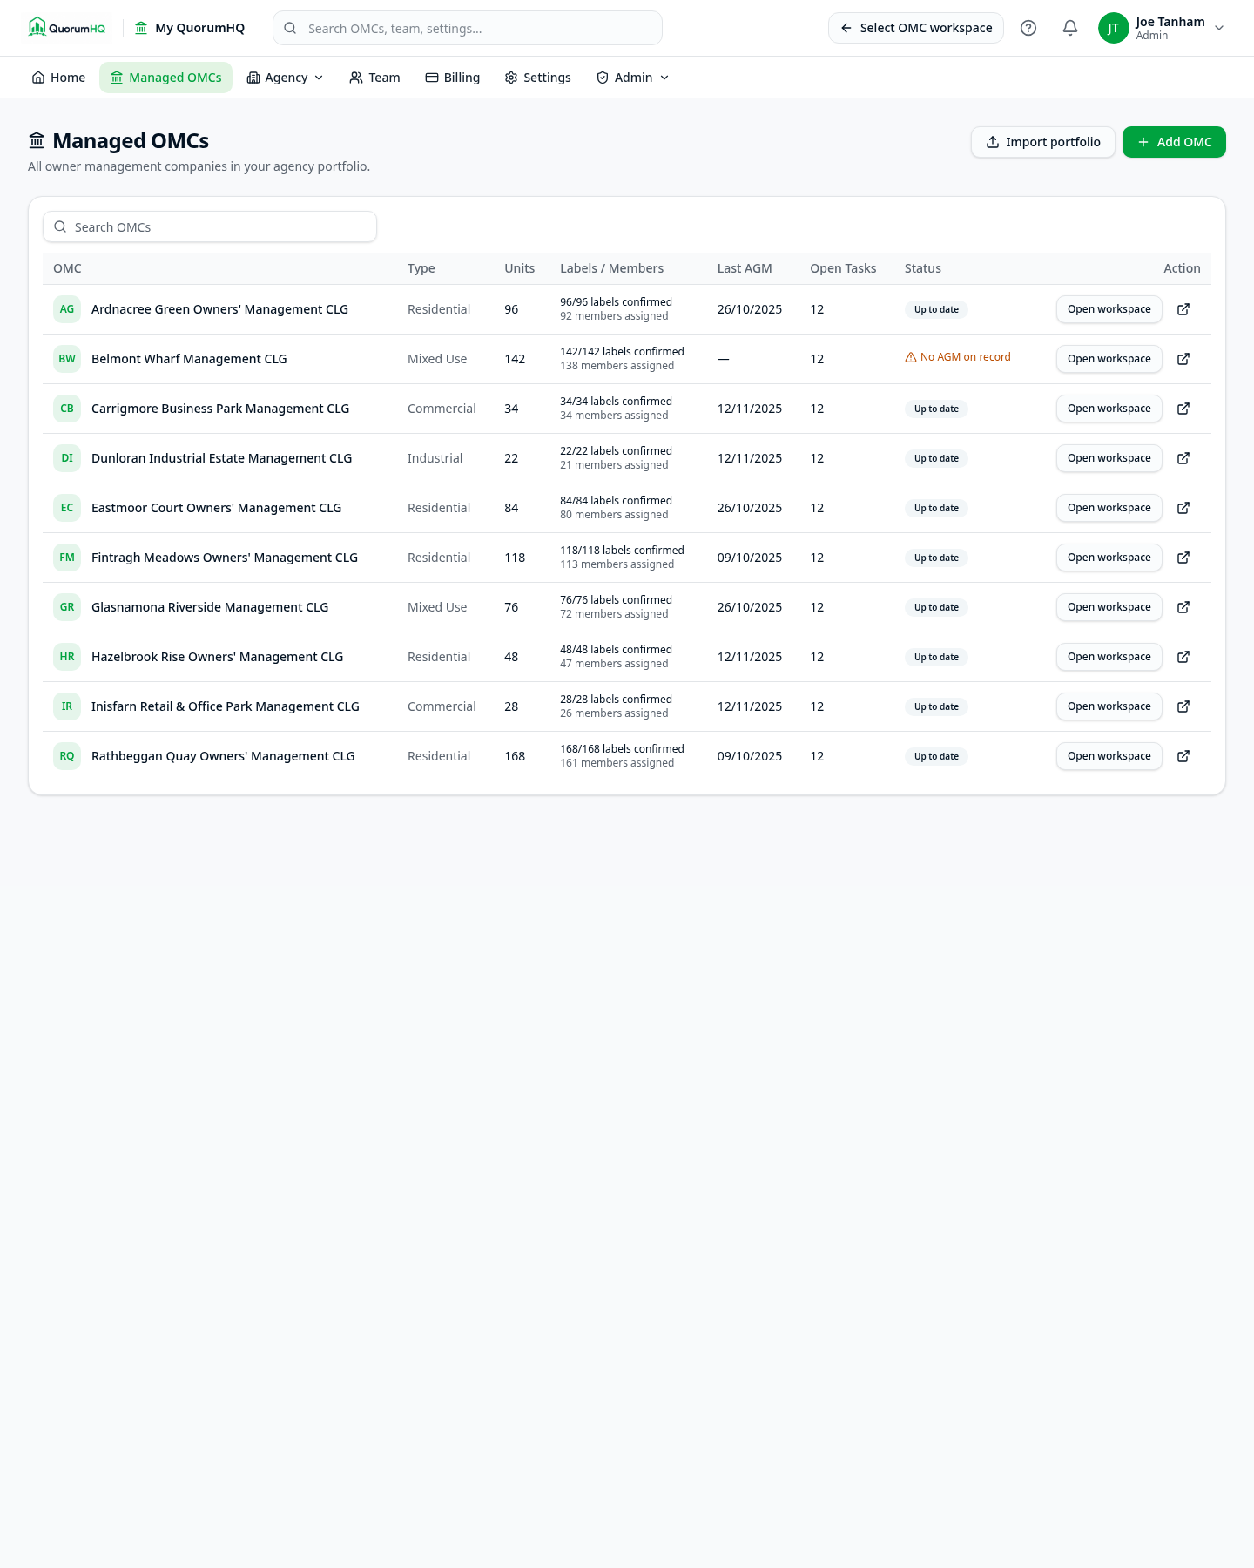Click the Add OMC button

(x=1174, y=142)
